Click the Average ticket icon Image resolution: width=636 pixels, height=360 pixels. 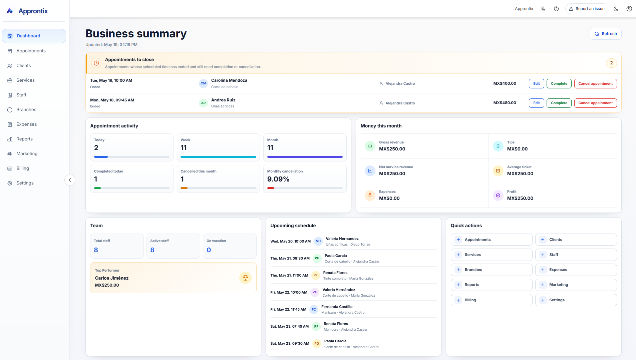pos(498,171)
